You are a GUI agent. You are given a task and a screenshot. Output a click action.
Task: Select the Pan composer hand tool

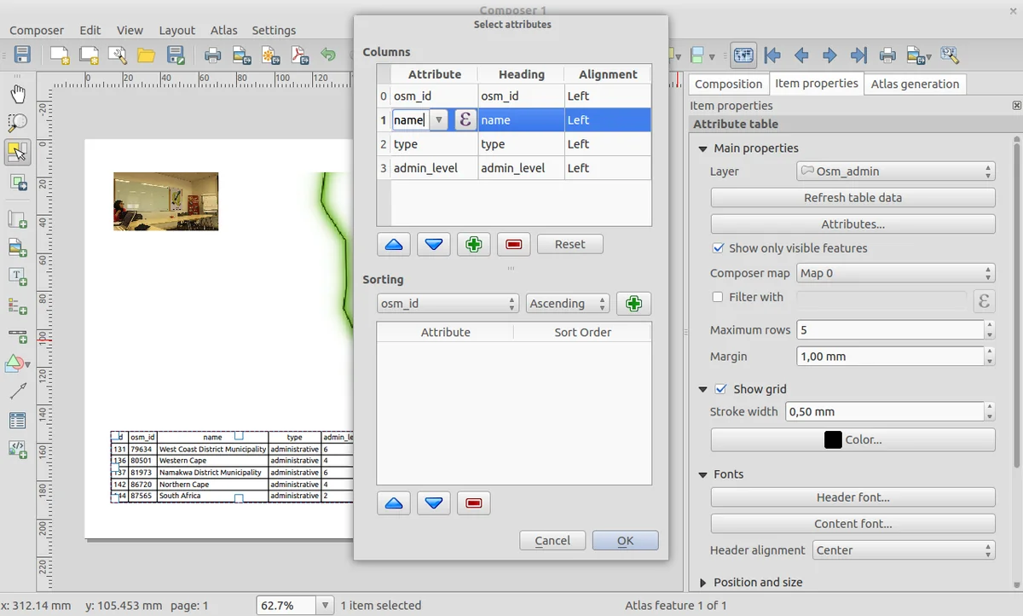[17, 93]
